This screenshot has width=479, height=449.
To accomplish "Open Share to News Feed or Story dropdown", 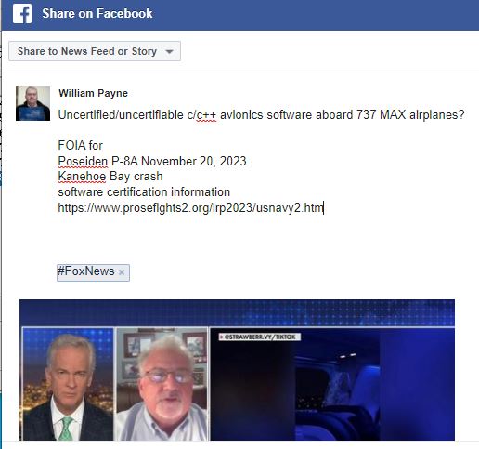I will (x=95, y=51).
